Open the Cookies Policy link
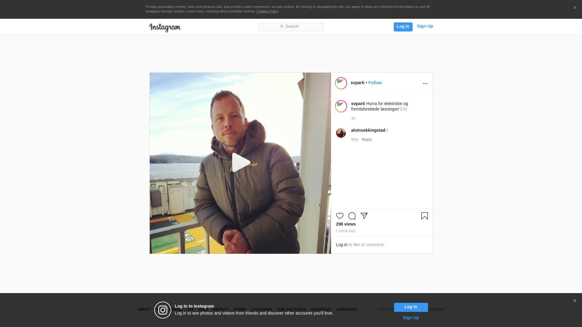This screenshot has height=327, width=582. point(267,11)
